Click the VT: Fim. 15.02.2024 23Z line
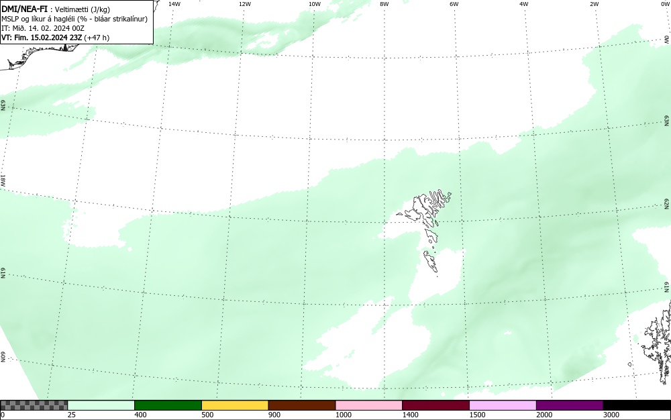 (55, 38)
